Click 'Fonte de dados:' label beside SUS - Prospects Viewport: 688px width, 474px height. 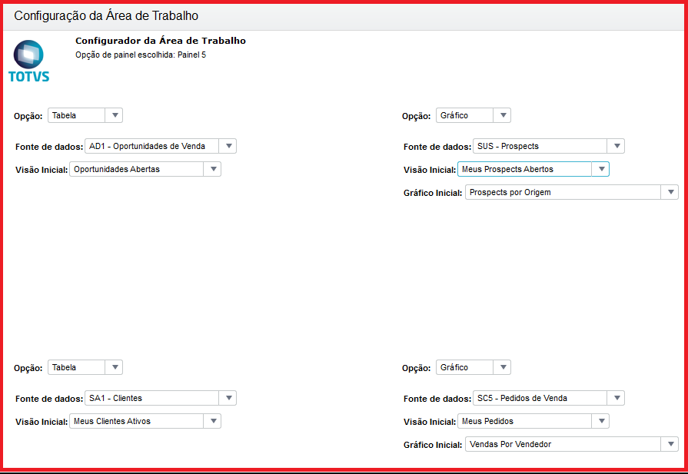(437, 147)
